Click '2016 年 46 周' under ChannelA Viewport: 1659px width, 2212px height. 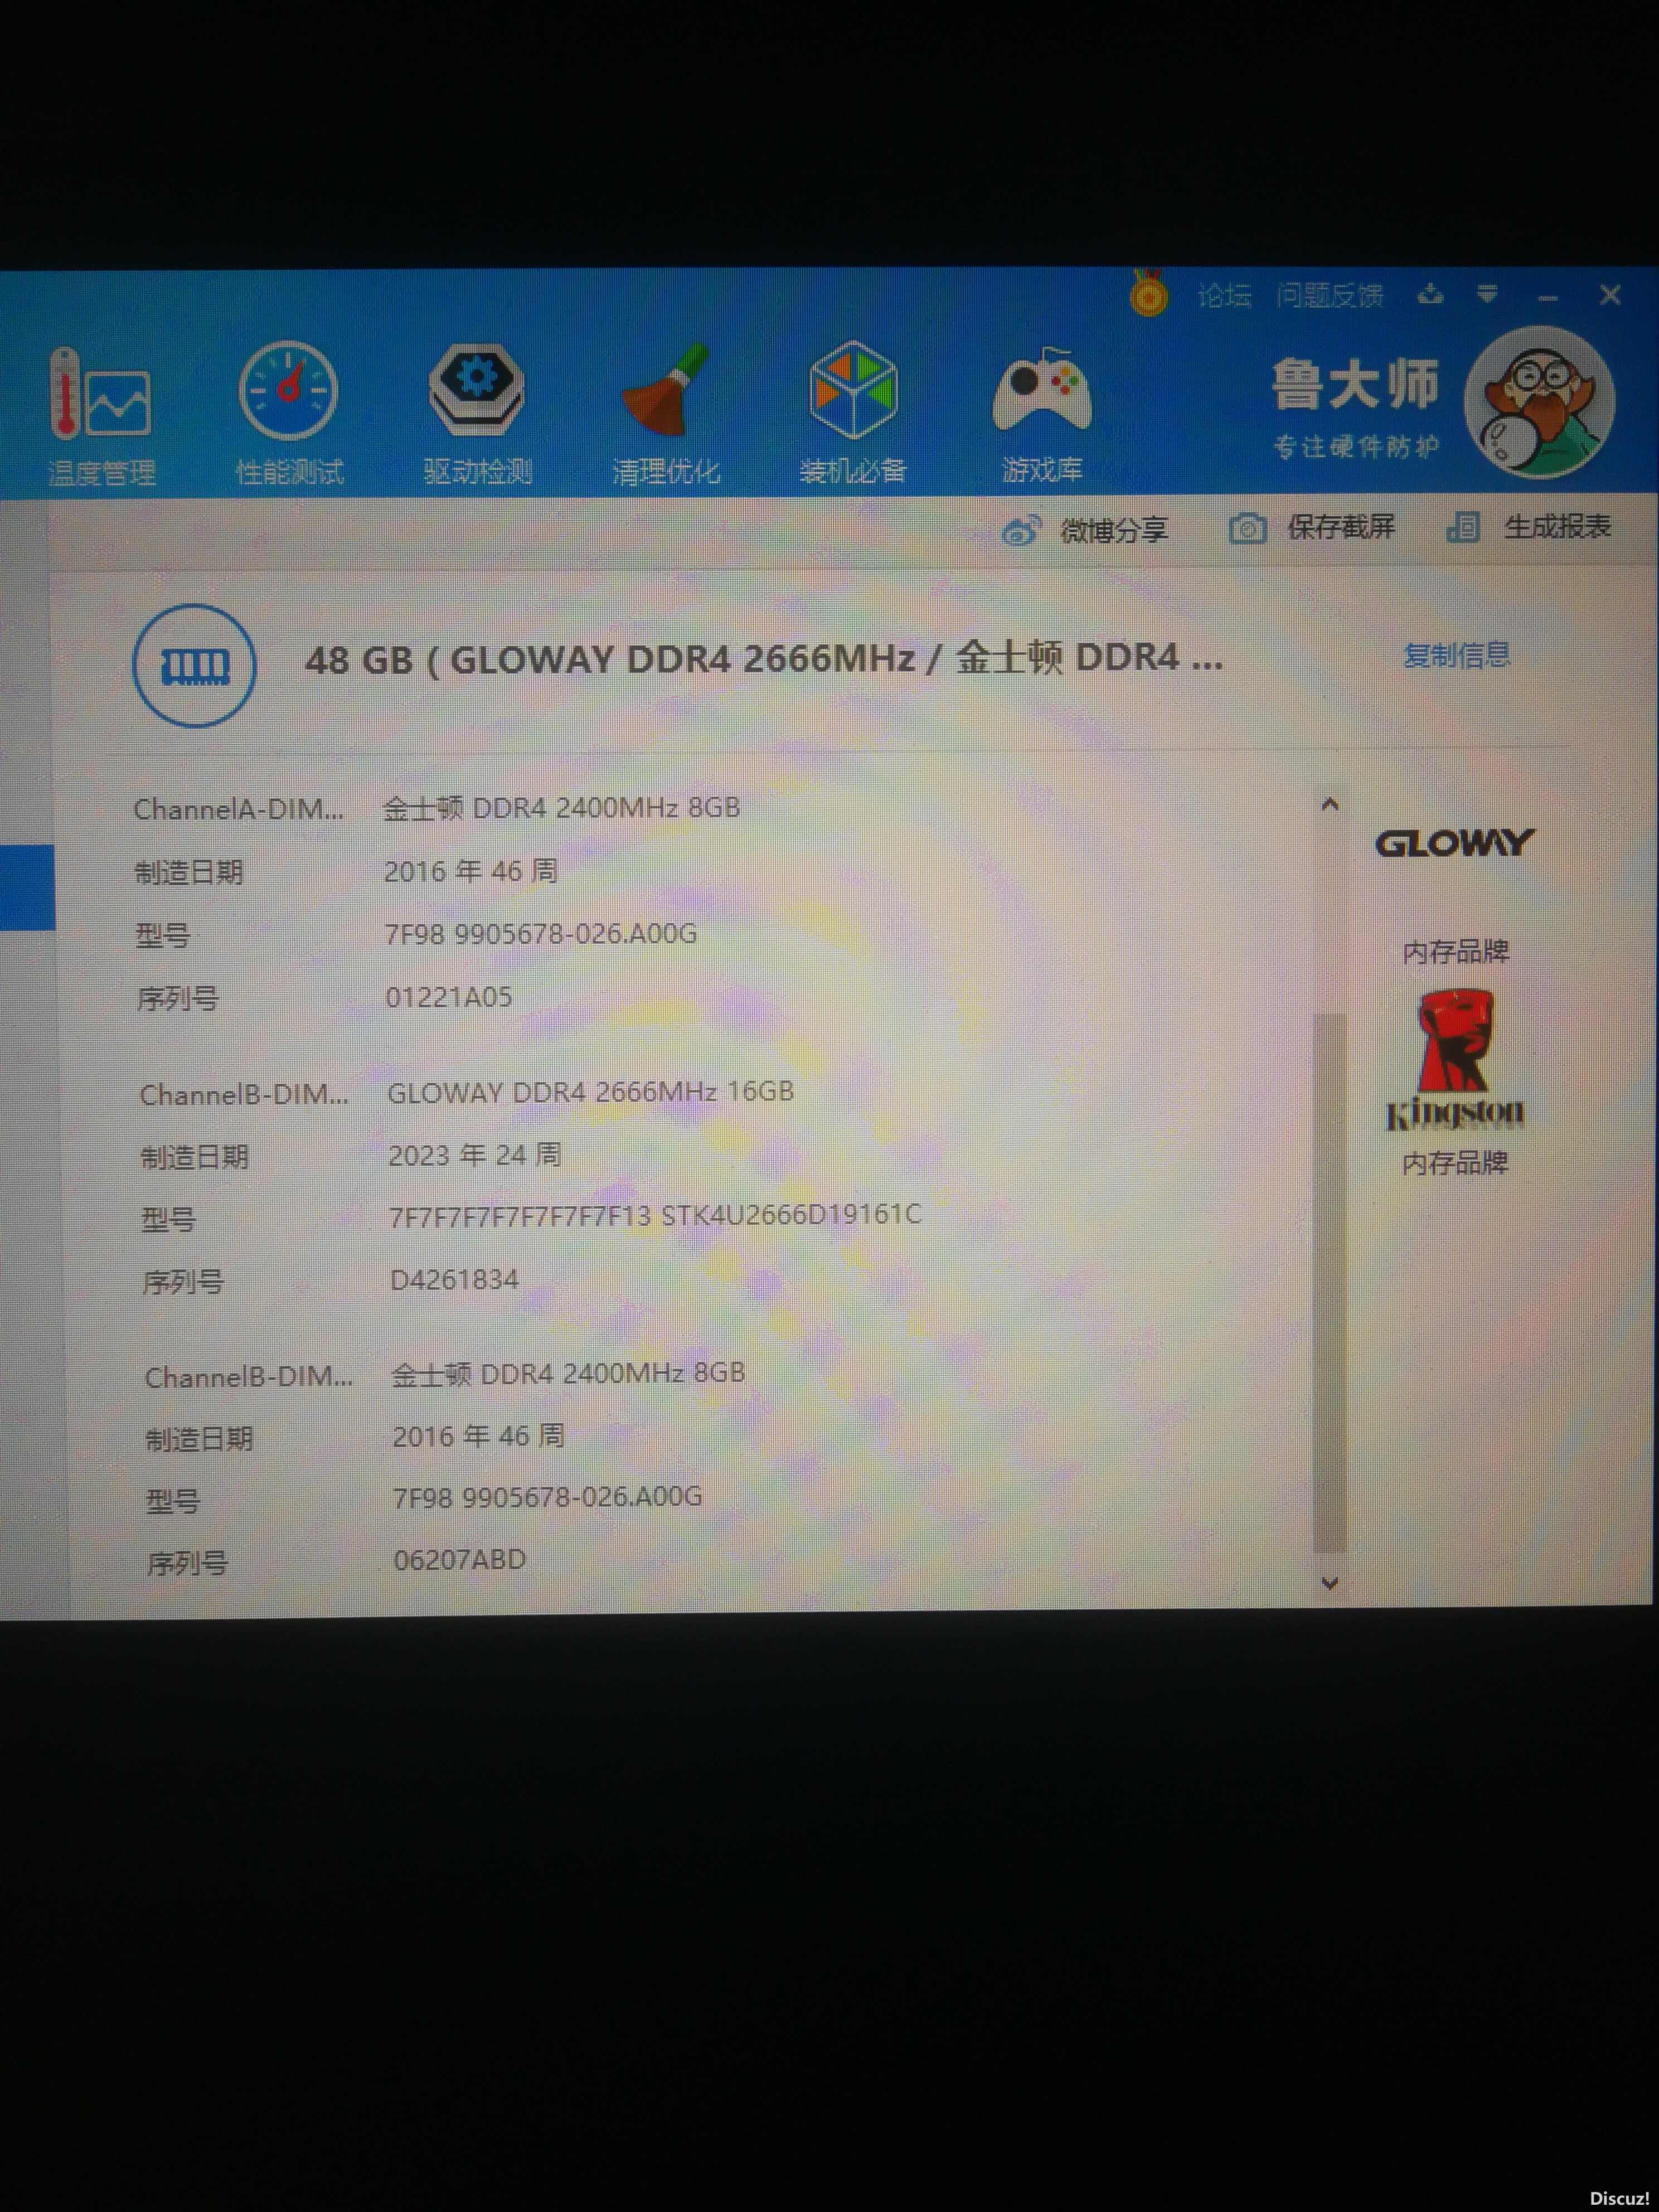(470, 871)
